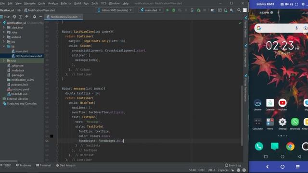308x173 pixels.
Task: Open the Phone app on the device
Action: click(259, 146)
